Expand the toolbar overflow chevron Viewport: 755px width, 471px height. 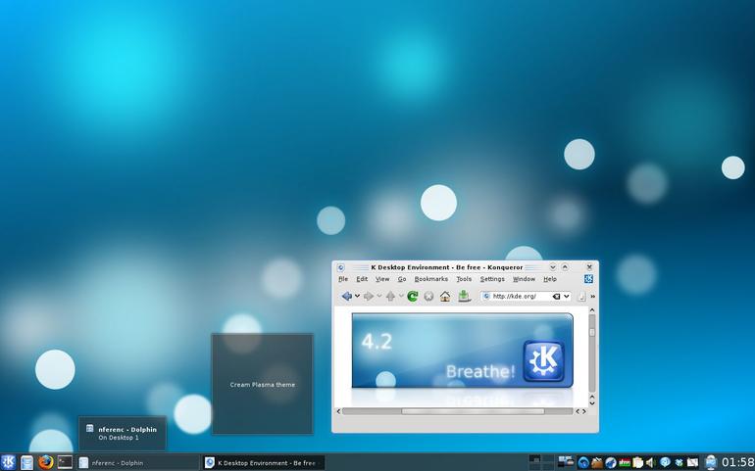[593, 297]
